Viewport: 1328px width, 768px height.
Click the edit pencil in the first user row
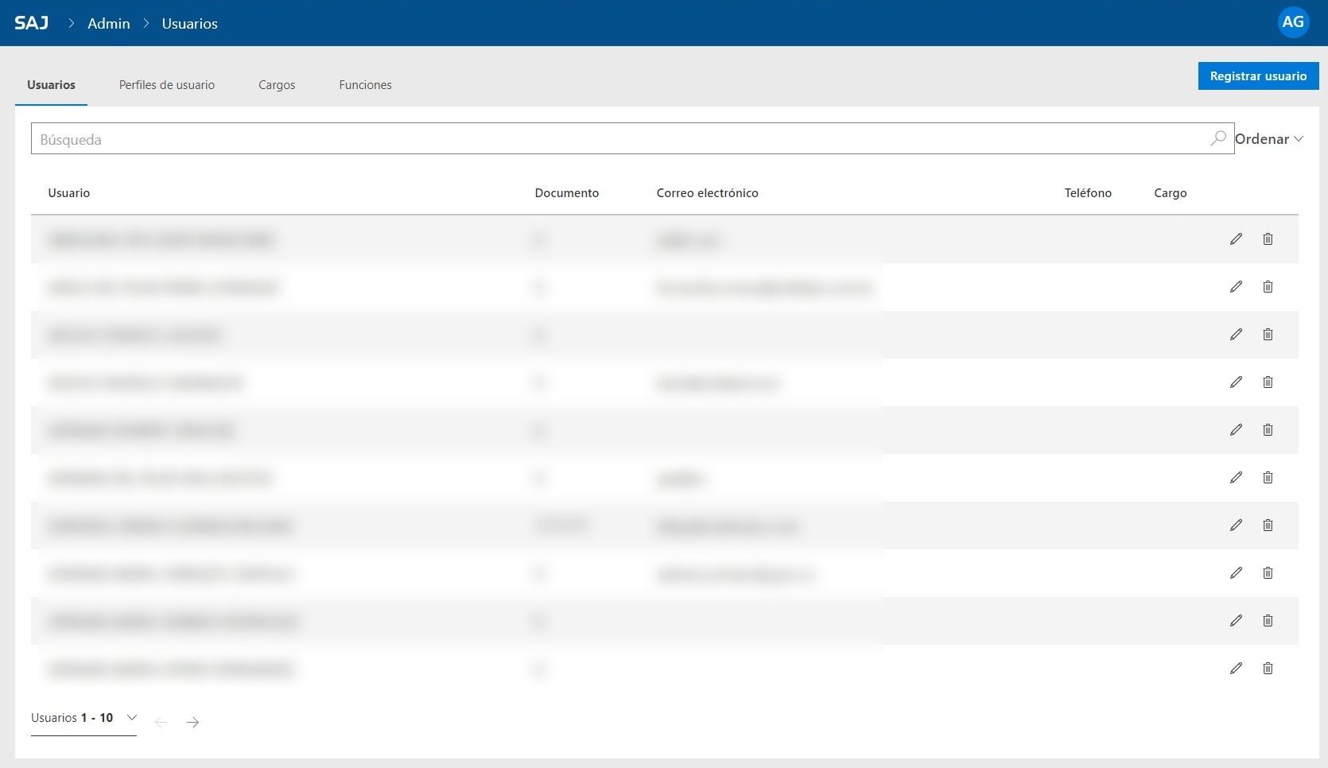[x=1236, y=239]
